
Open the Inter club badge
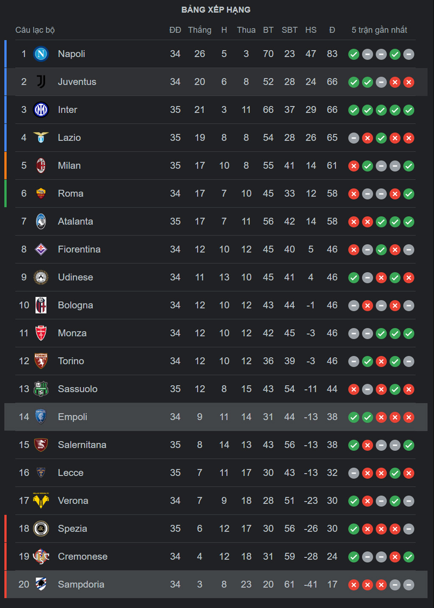click(41, 110)
